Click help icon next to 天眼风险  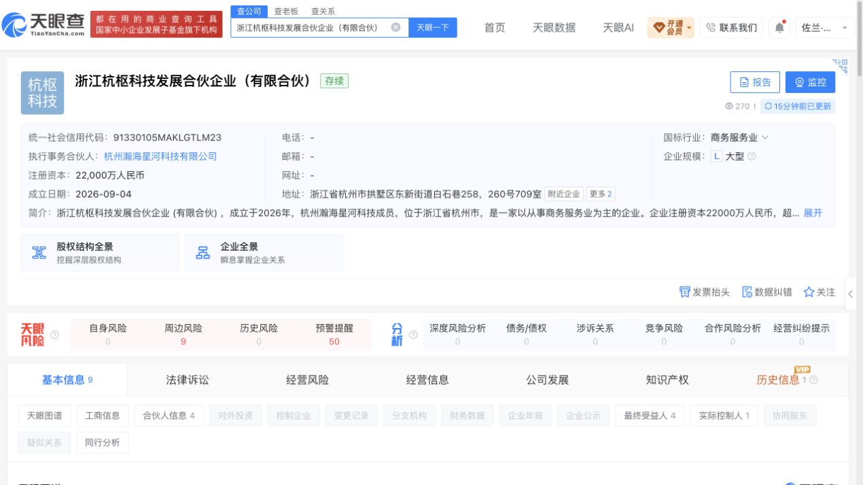pos(54,335)
